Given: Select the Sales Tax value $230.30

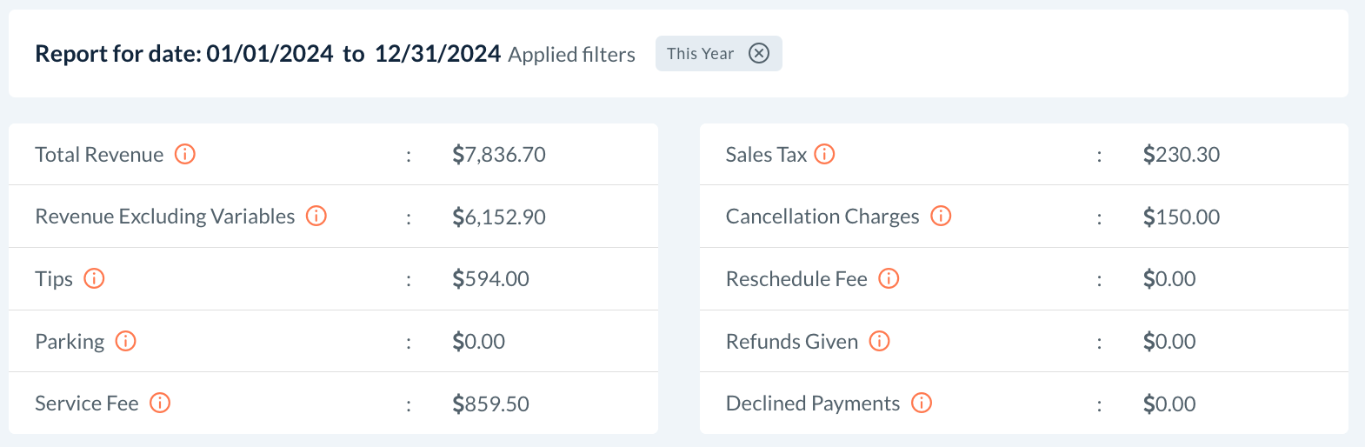Looking at the screenshot, I should click(x=1181, y=155).
